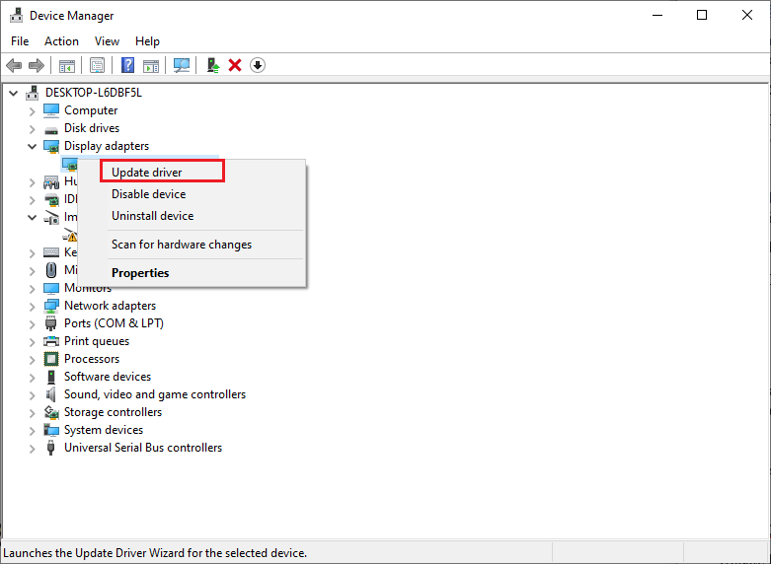Screen dimensions: 771x564
Task: Expand the Processors category
Action: [x=32, y=360]
